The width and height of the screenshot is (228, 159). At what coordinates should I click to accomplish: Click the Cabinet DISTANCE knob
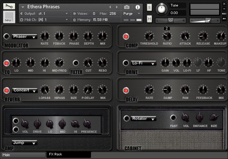coord(200,117)
